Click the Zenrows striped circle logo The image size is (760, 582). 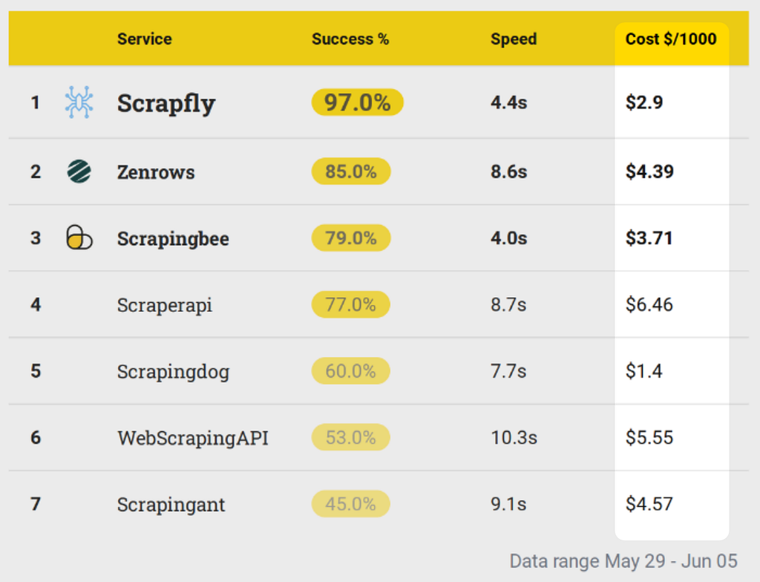point(79,171)
